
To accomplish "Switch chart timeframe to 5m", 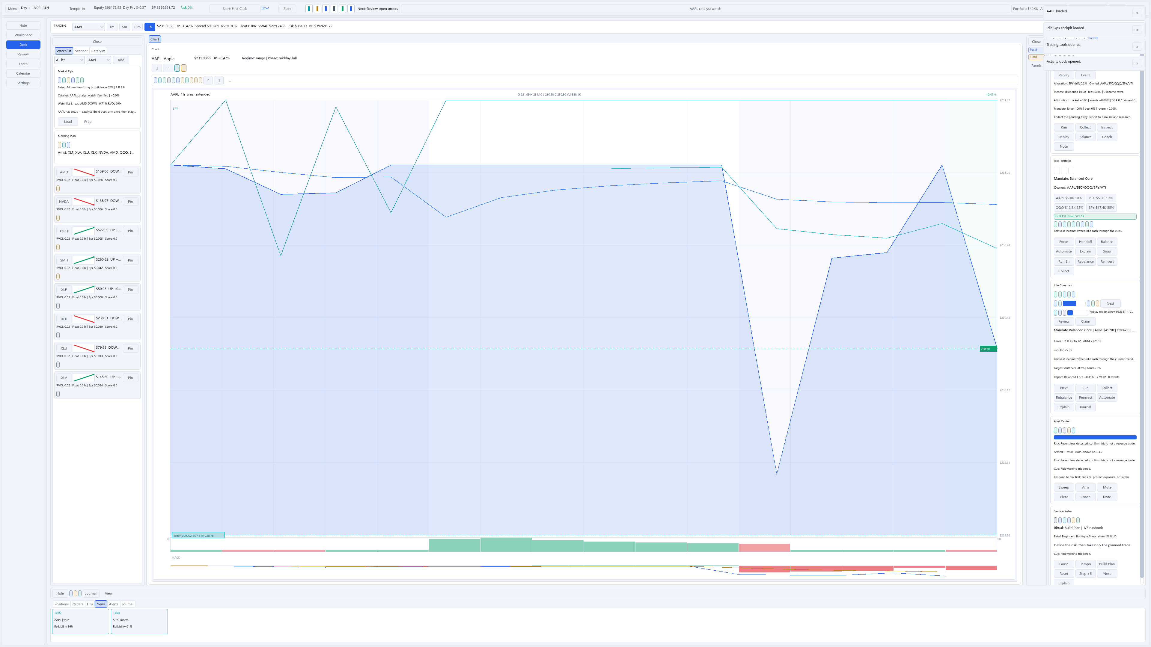I will point(124,27).
